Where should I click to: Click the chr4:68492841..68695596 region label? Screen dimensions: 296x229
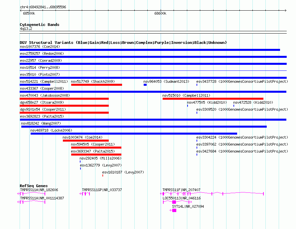pyautogui.click(x=43, y=7)
